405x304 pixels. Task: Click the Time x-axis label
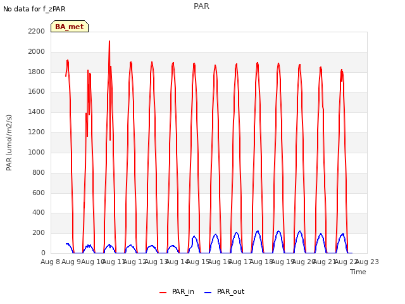tap(358, 272)
